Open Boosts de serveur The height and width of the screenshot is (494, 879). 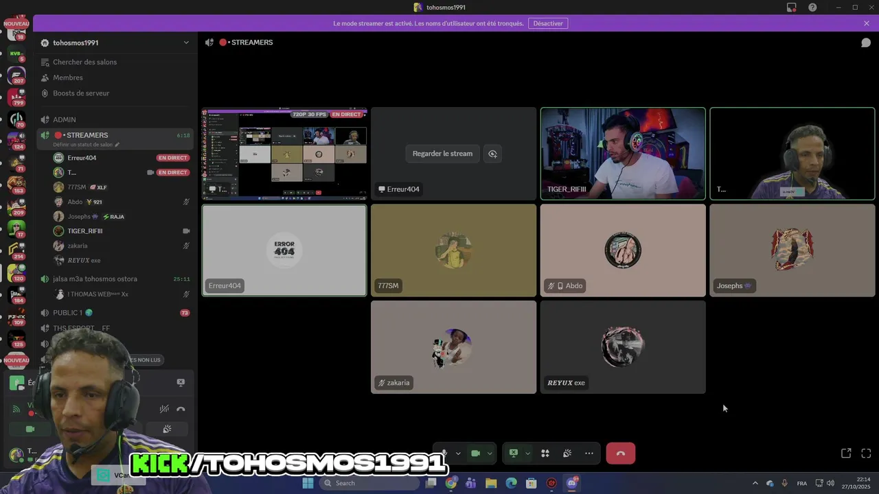pyautogui.click(x=81, y=93)
